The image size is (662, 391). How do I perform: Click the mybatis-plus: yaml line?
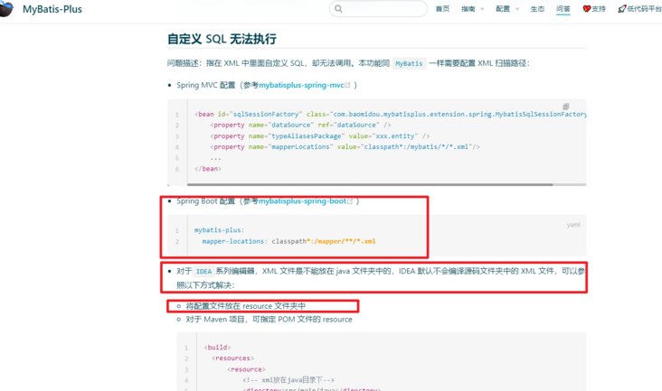point(219,230)
